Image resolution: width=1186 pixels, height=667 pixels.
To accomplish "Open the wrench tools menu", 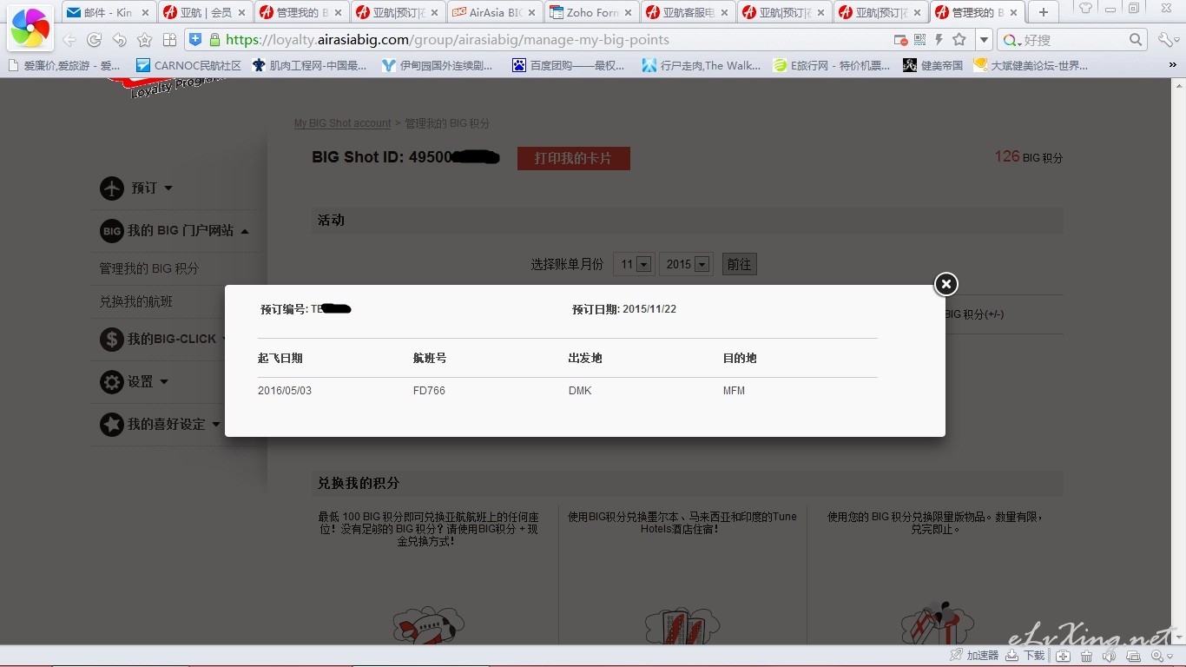I will pyautogui.click(x=1168, y=40).
